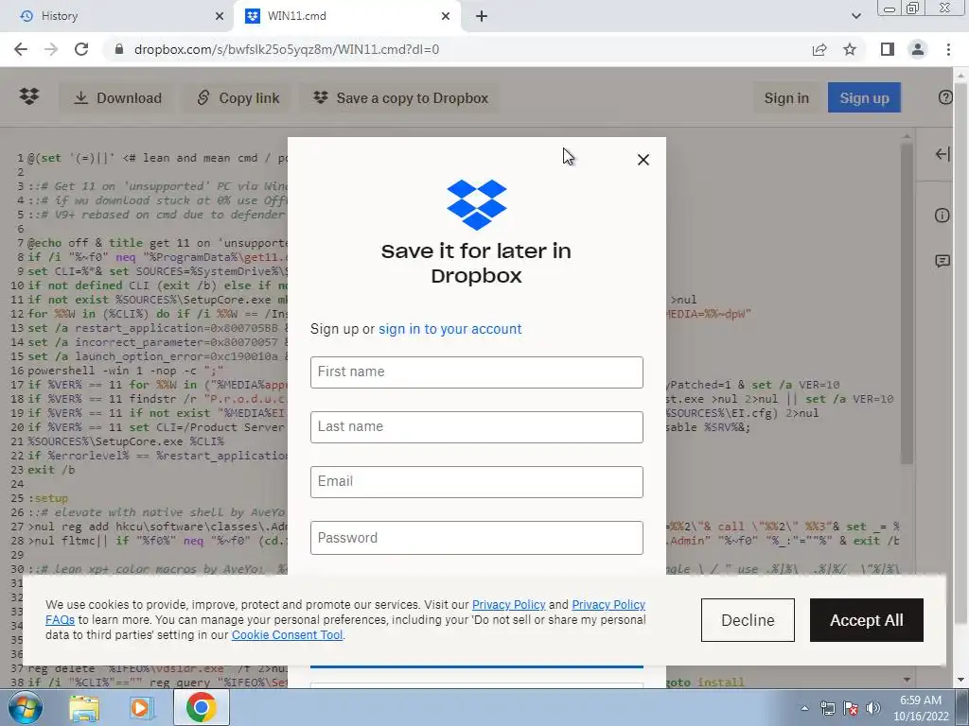Screen dimensions: 969x726
Task: Focus the Email field
Action: 477,482
